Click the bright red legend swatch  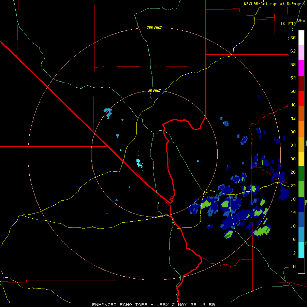pos(301,98)
